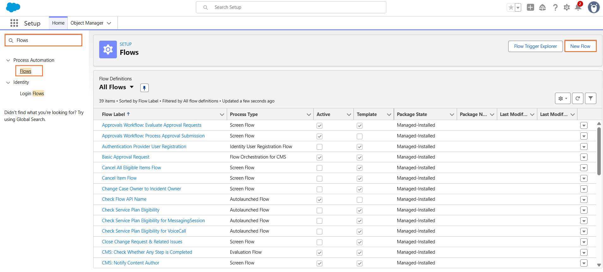This screenshot has height=272, width=603.
Task: Open row actions for Authentication Provider User Registration
Action: point(584,147)
